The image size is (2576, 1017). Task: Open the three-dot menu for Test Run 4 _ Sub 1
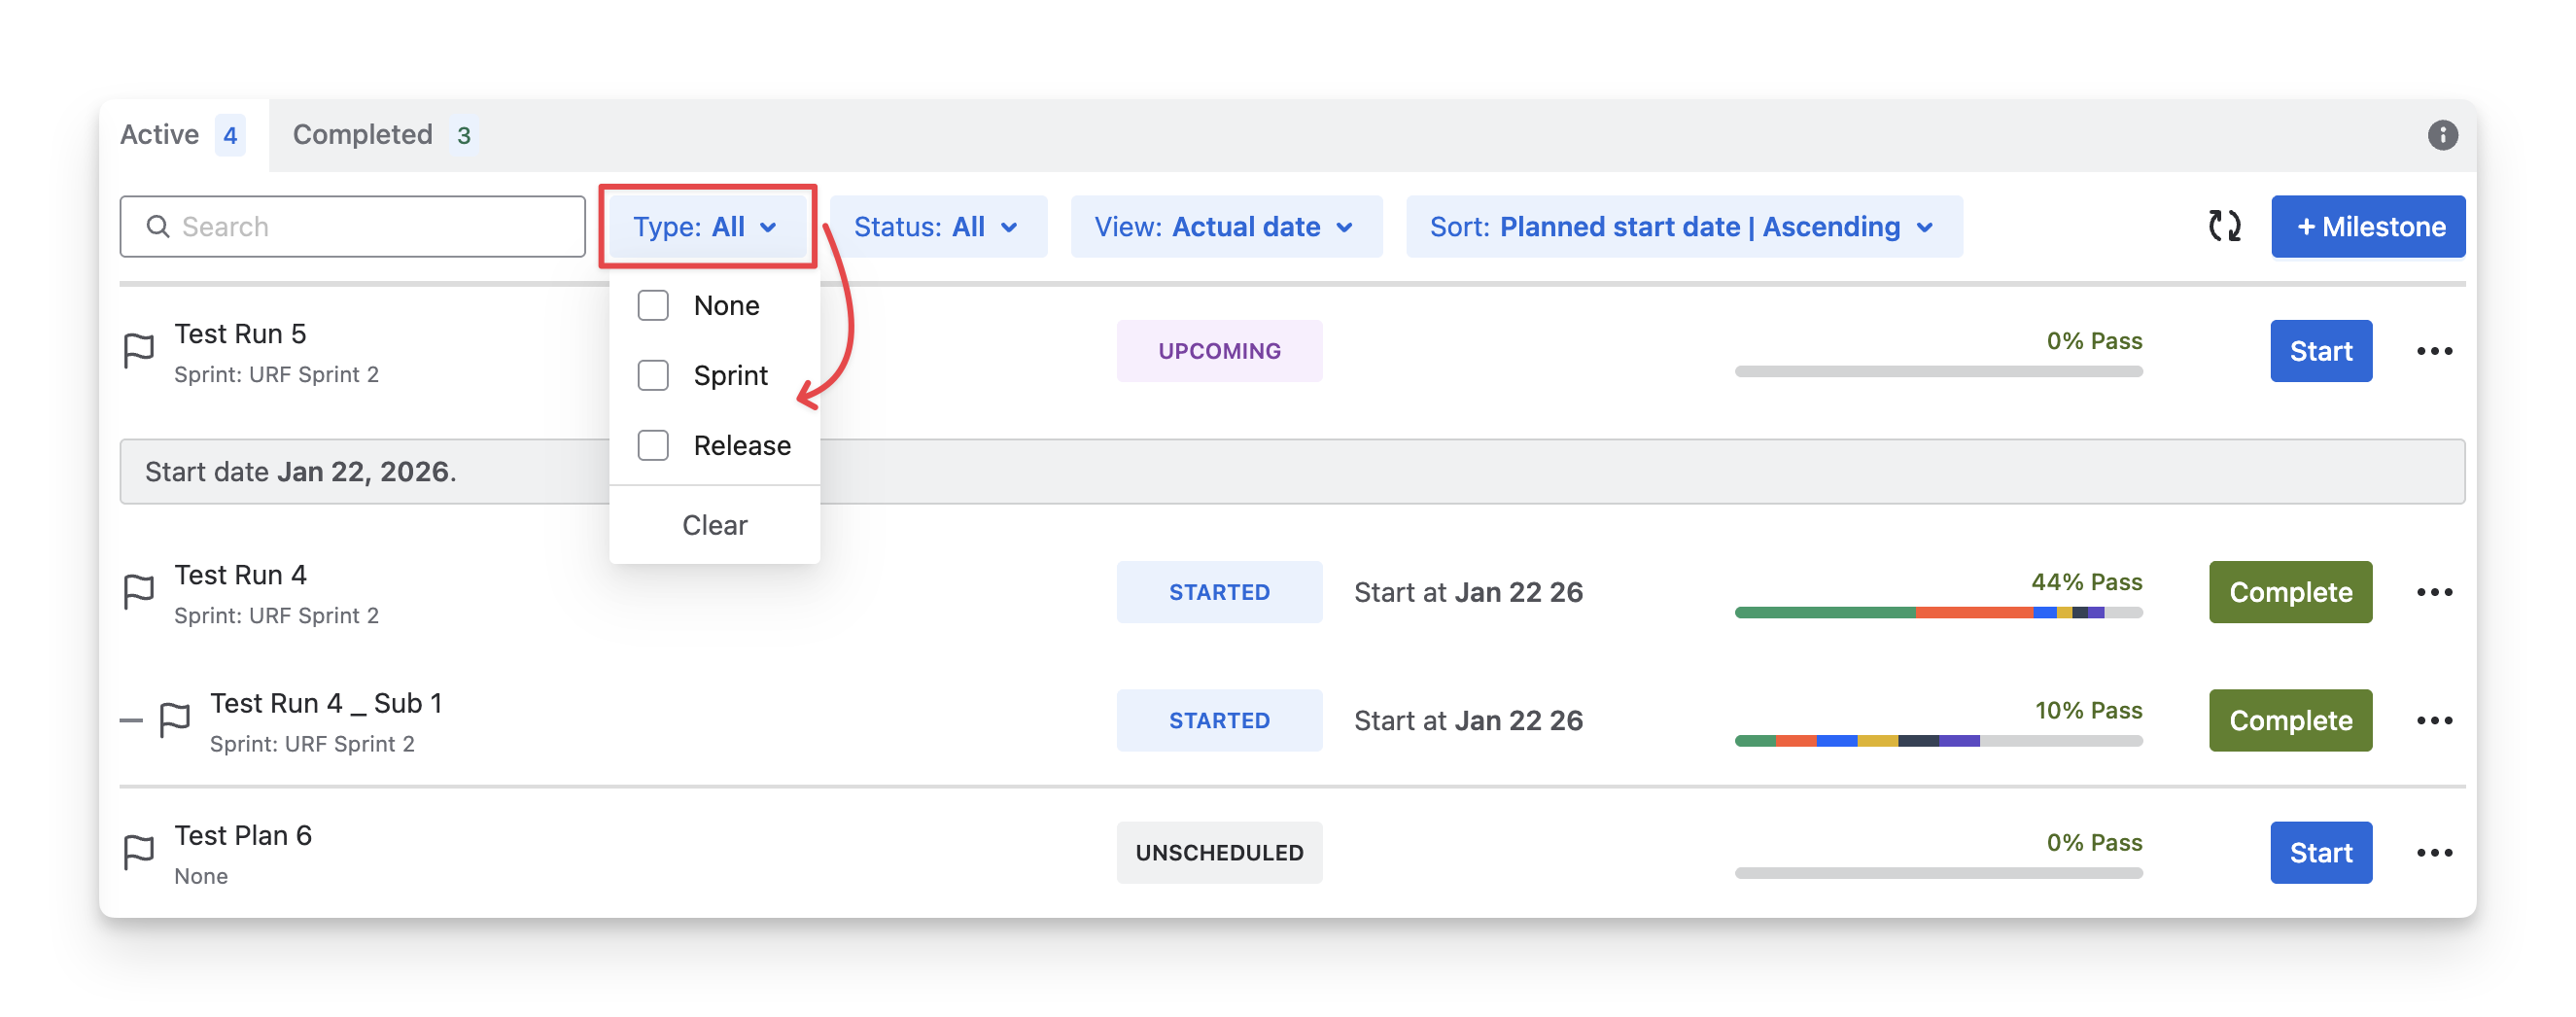click(x=2434, y=721)
